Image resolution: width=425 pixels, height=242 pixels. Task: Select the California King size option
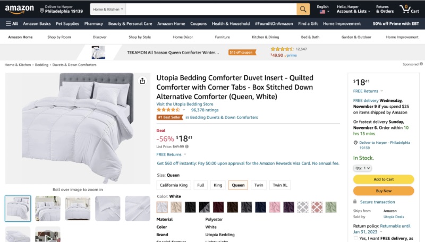click(x=174, y=185)
